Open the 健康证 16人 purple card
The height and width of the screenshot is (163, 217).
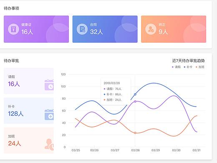(x=36, y=29)
